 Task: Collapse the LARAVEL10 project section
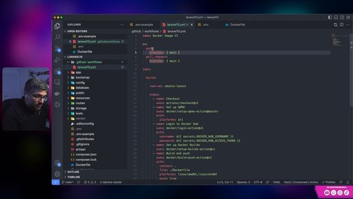click(x=75, y=57)
